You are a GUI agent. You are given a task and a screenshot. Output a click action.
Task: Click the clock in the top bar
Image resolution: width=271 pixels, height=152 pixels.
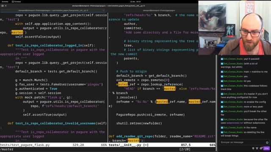pyautogui.click(x=135, y=2)
